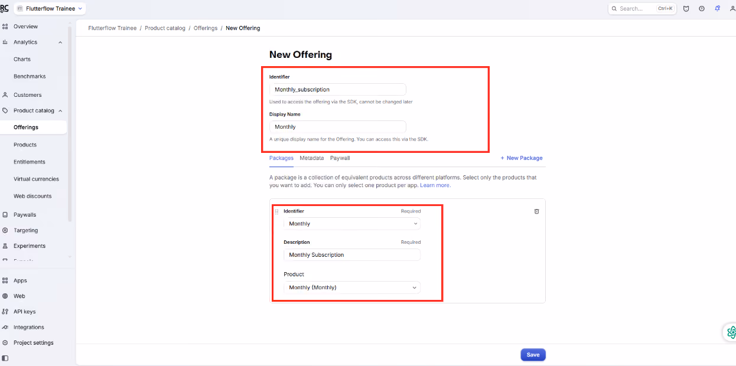This screenshot has height=366, width=736.
Task: Click the + New Package link
Action: (521, 158)
